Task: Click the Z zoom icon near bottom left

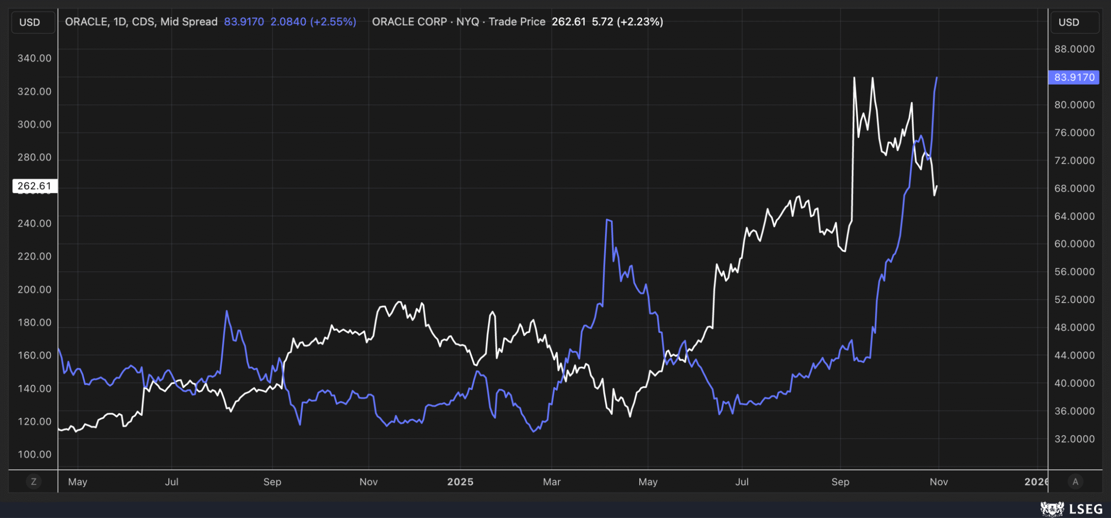Action: click(x=34, y=482)
